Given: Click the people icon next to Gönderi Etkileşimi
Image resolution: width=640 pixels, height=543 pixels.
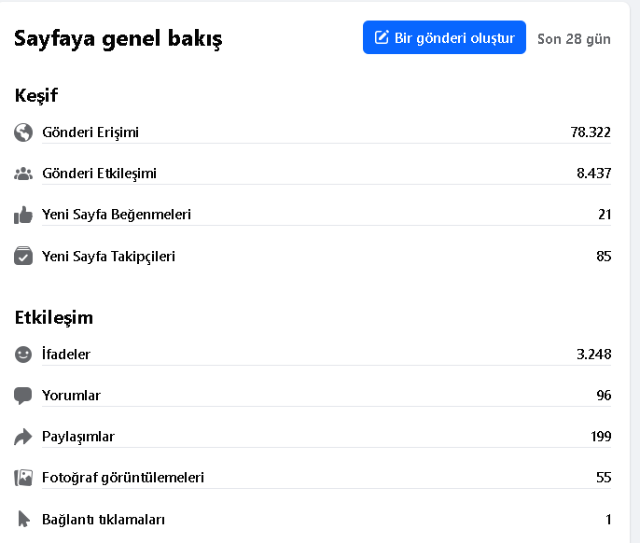Looking at the screenshot, I should (23, 174).
